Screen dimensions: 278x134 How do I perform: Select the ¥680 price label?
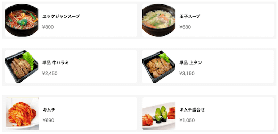tap(185, 27)
